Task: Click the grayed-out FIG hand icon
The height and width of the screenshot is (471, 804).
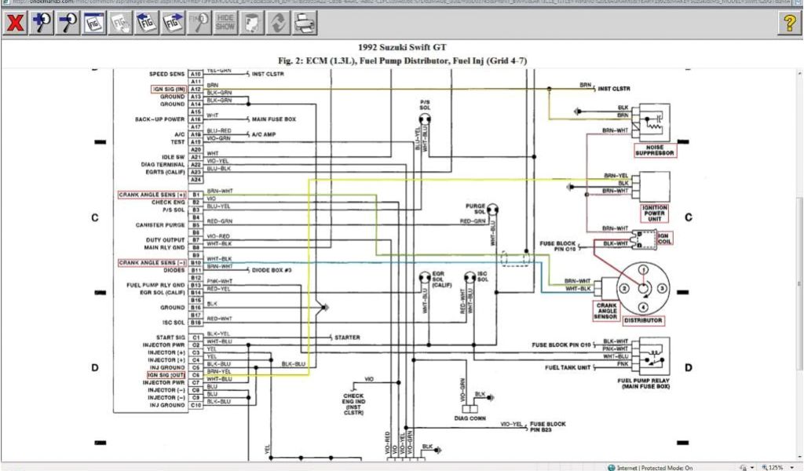Action: 121,23
